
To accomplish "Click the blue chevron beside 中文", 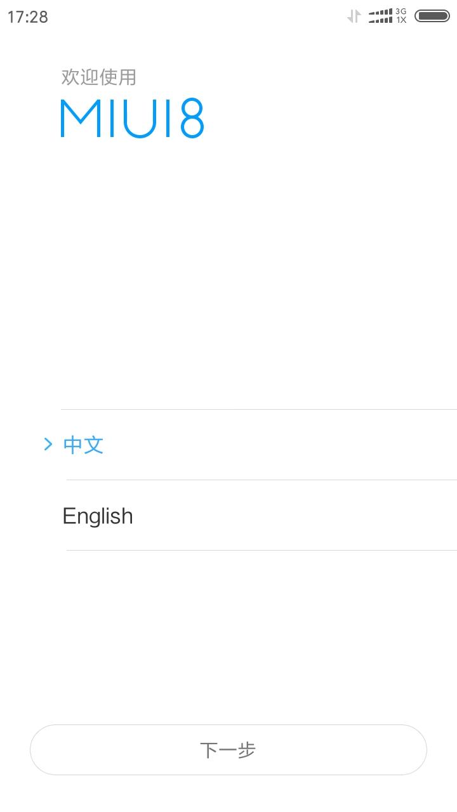I will pyautogui.click(x=48, y=445).
